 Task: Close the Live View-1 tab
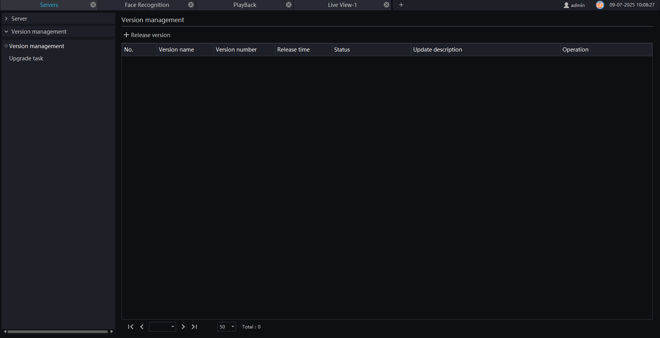click(387, 5)
